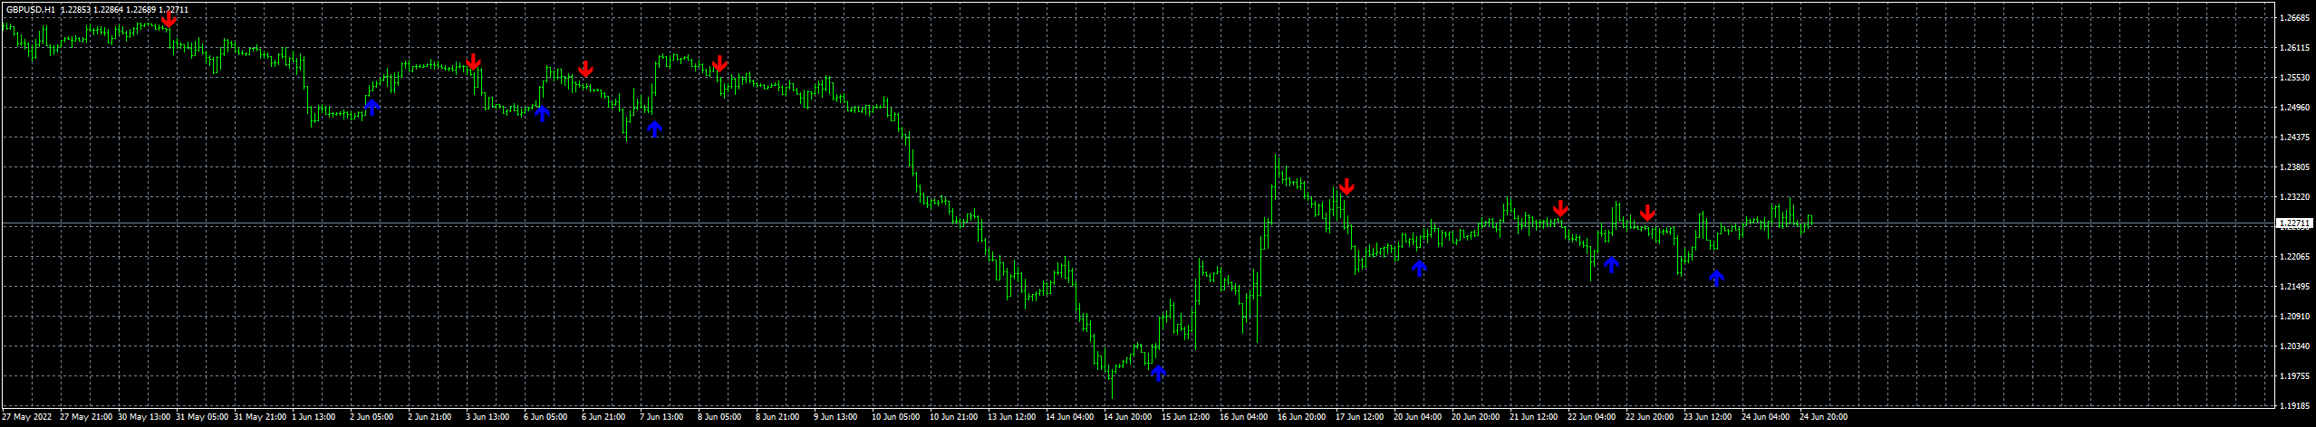Select the blue buy arrow above 2 Jun 05:00

coord(372,107)
